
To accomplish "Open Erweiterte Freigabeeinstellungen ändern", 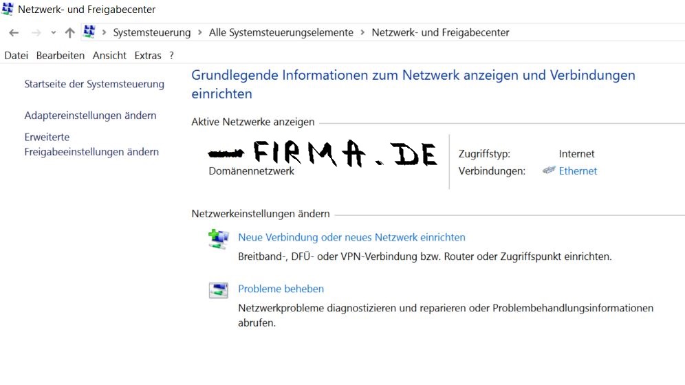I will [x=91, y=144].
